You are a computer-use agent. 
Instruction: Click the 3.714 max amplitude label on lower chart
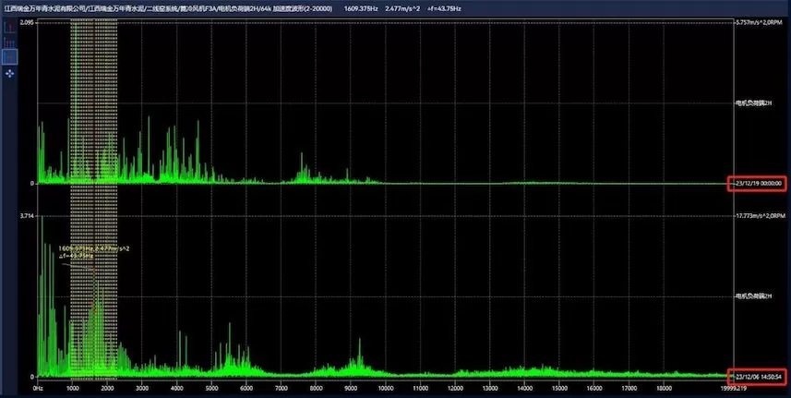coord(26,217)
